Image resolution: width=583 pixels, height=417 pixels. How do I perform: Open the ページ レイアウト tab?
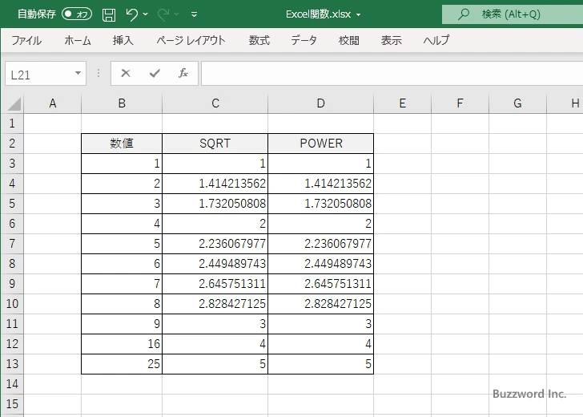191,40
